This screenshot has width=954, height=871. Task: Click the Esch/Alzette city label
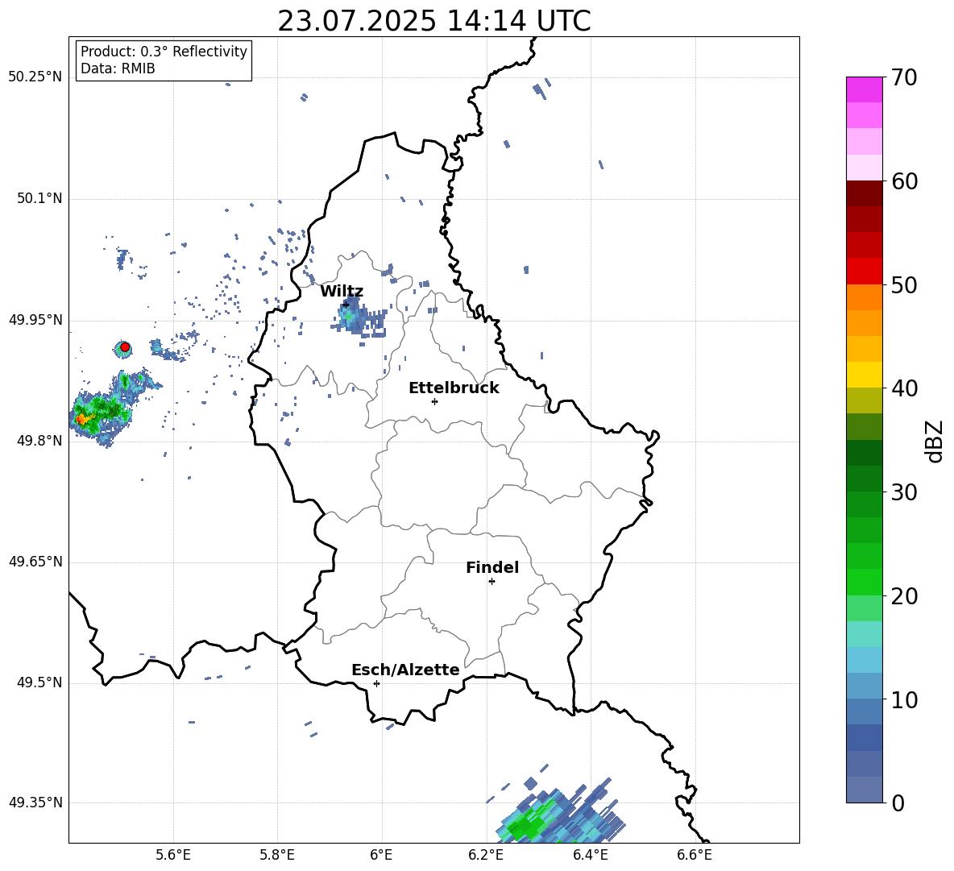405,670
